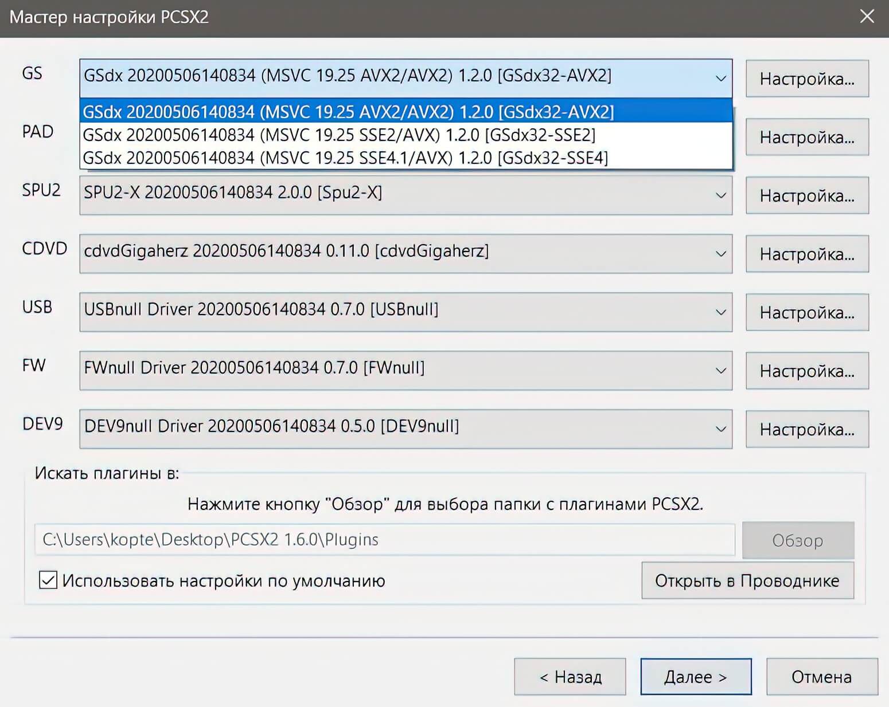Open the USB plugin dropdown
The height and width of the screenshot is (707, 889).
point(406,312)
